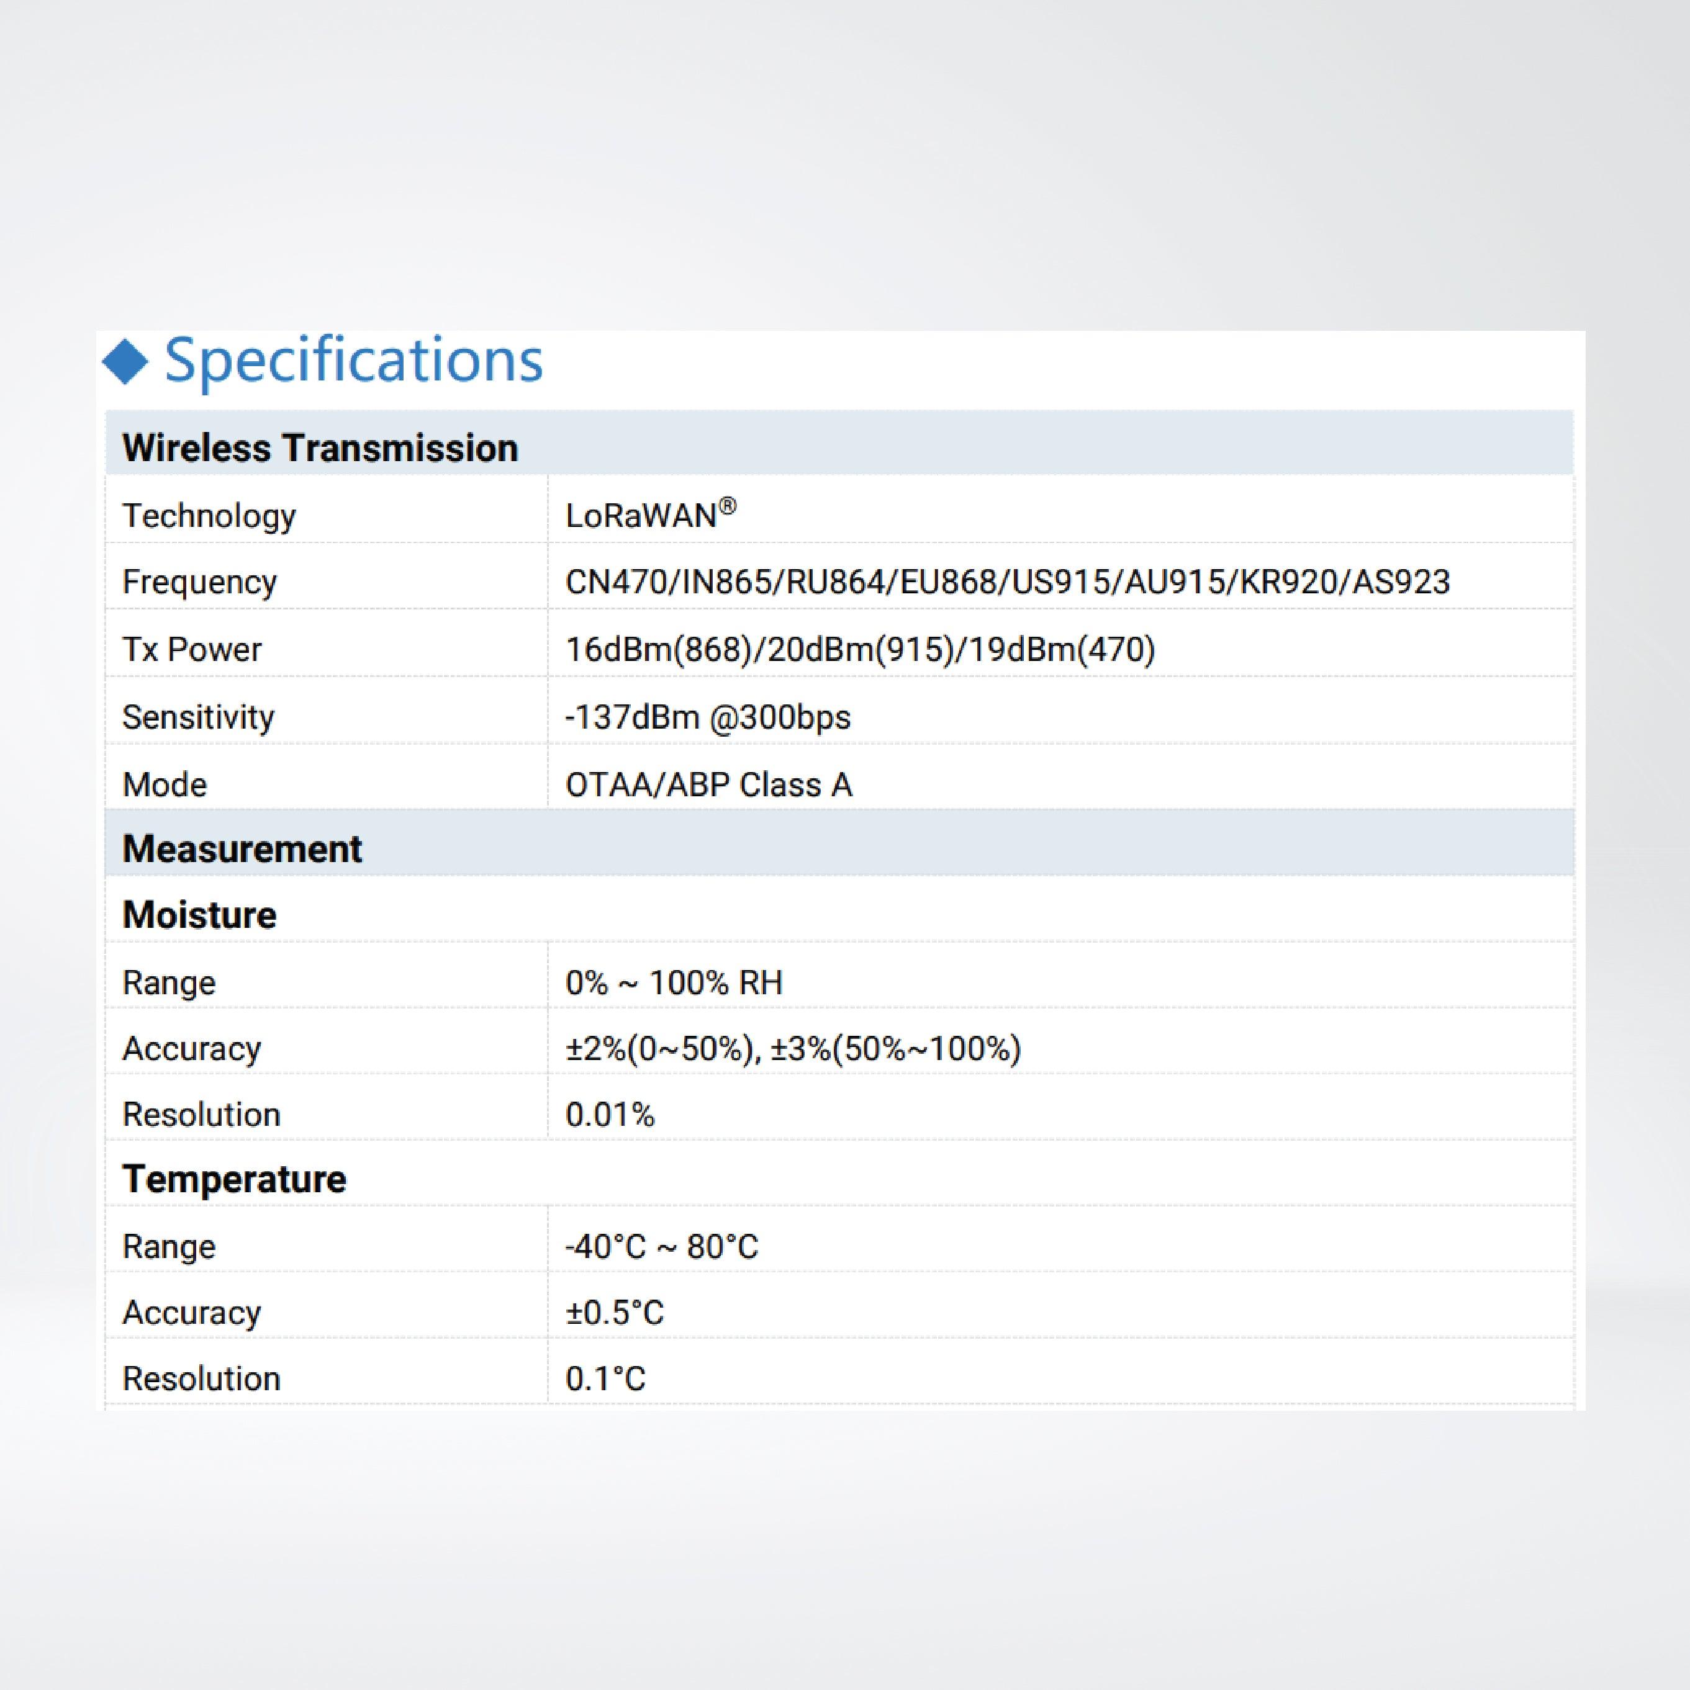Select the -137dBm @300bps value

coord(708,717)
